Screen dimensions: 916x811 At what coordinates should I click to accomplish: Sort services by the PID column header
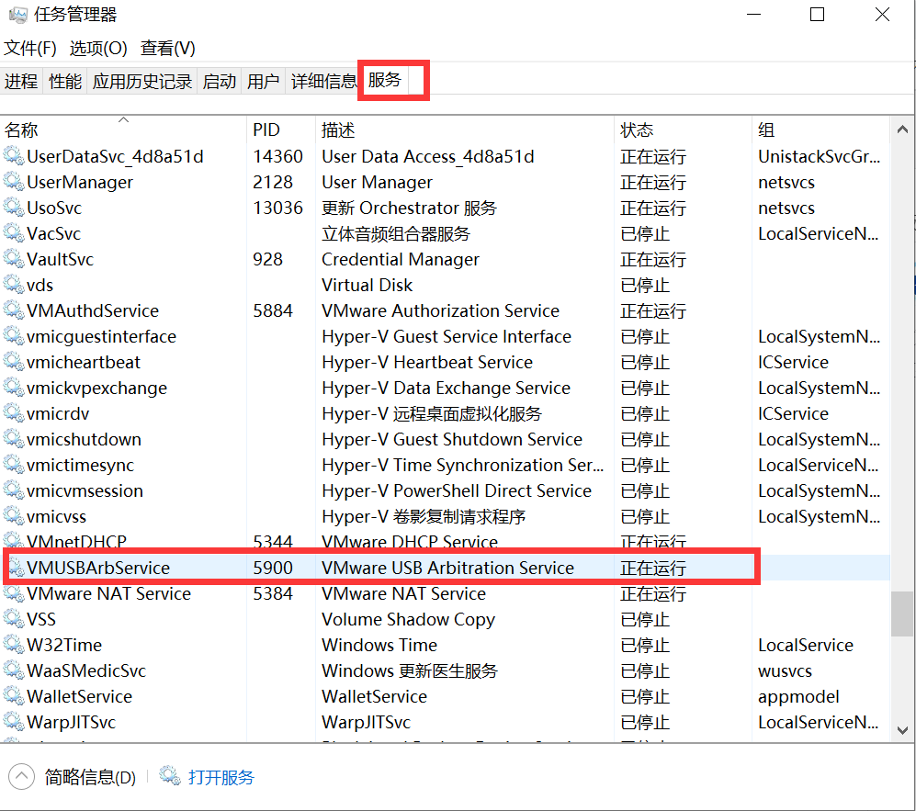281,130
